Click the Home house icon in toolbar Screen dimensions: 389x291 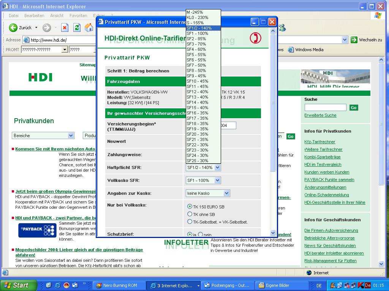tap(89, 27)
